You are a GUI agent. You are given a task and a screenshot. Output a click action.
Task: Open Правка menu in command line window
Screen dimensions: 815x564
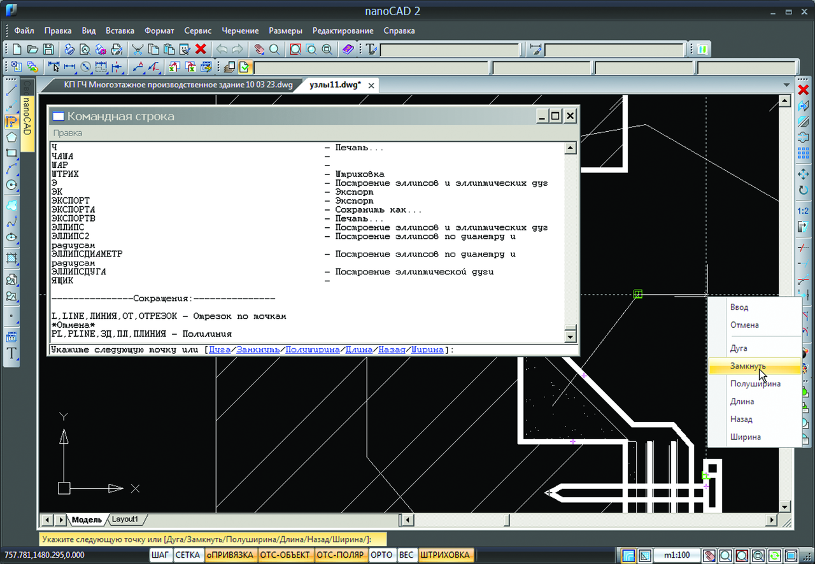click(x=67, y=133)
